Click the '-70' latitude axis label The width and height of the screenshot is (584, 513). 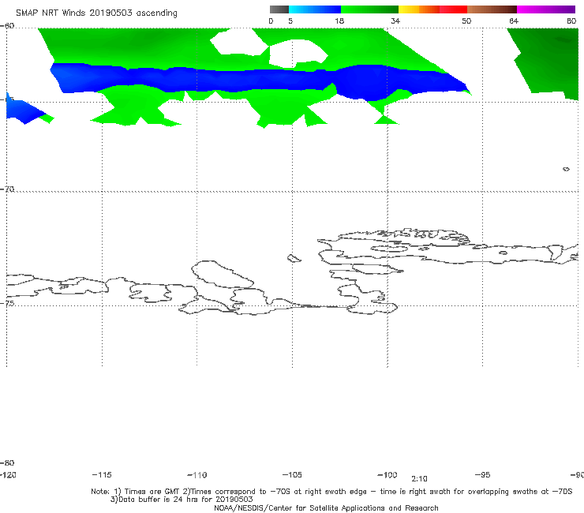click(x=7, y=189)
